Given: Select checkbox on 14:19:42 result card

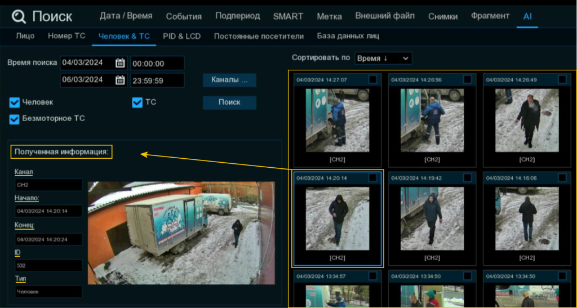Looking at the screenshot, I should (467, 178).
